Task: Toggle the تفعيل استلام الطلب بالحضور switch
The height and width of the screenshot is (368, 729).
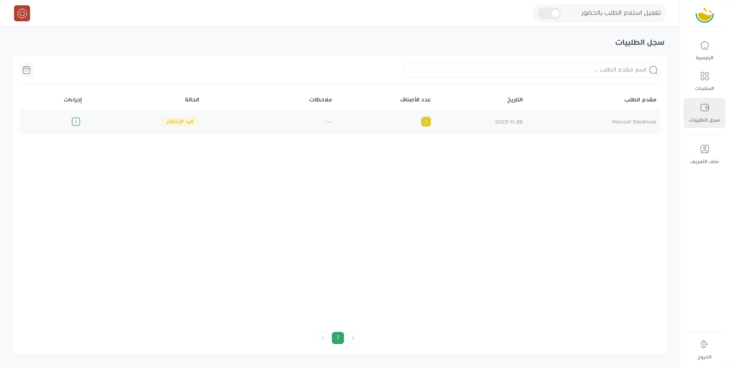Action: click(549, 13)
